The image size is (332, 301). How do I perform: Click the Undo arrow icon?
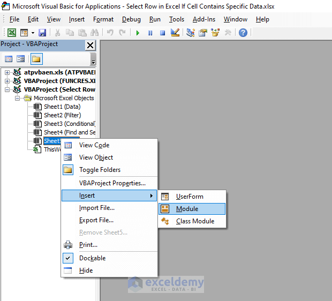point(110,33)
